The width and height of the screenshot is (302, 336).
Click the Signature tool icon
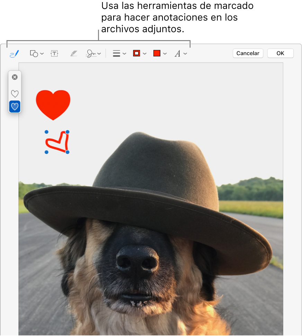91,54
